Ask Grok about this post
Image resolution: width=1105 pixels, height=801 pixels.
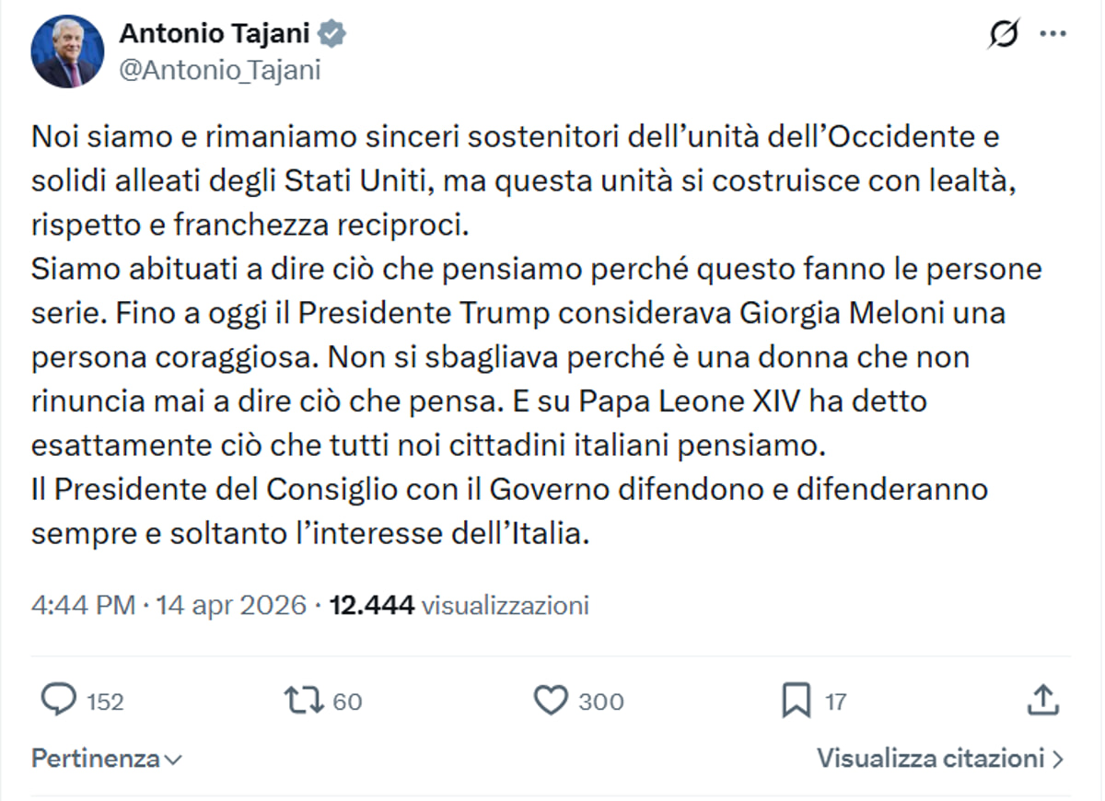click(x=1004, y=35)
